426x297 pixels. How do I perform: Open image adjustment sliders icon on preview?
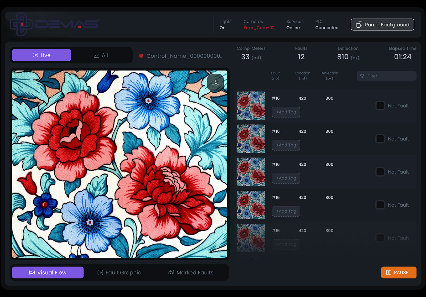215,83
